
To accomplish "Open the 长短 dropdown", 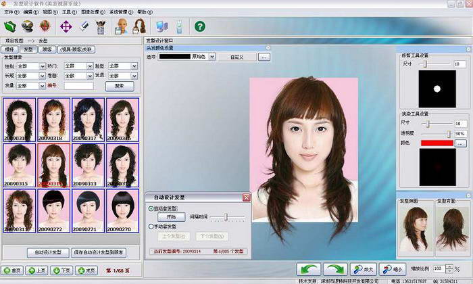I will tap(43, 76).
